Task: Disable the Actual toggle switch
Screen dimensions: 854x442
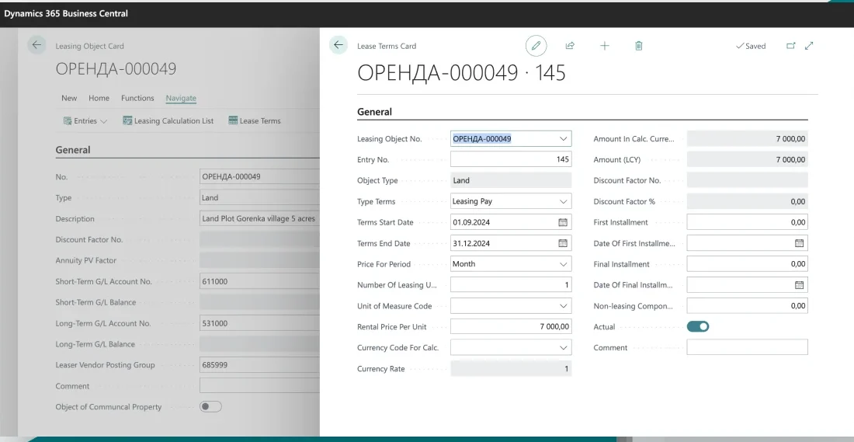Action: point(698,327)
